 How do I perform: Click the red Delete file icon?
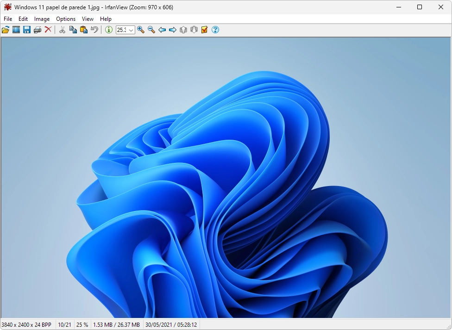pos(48,30)
